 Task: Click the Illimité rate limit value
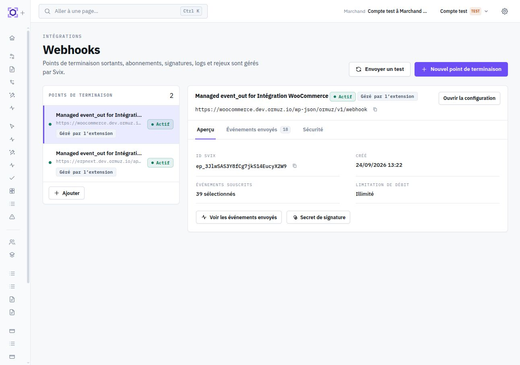click(365, 194)
